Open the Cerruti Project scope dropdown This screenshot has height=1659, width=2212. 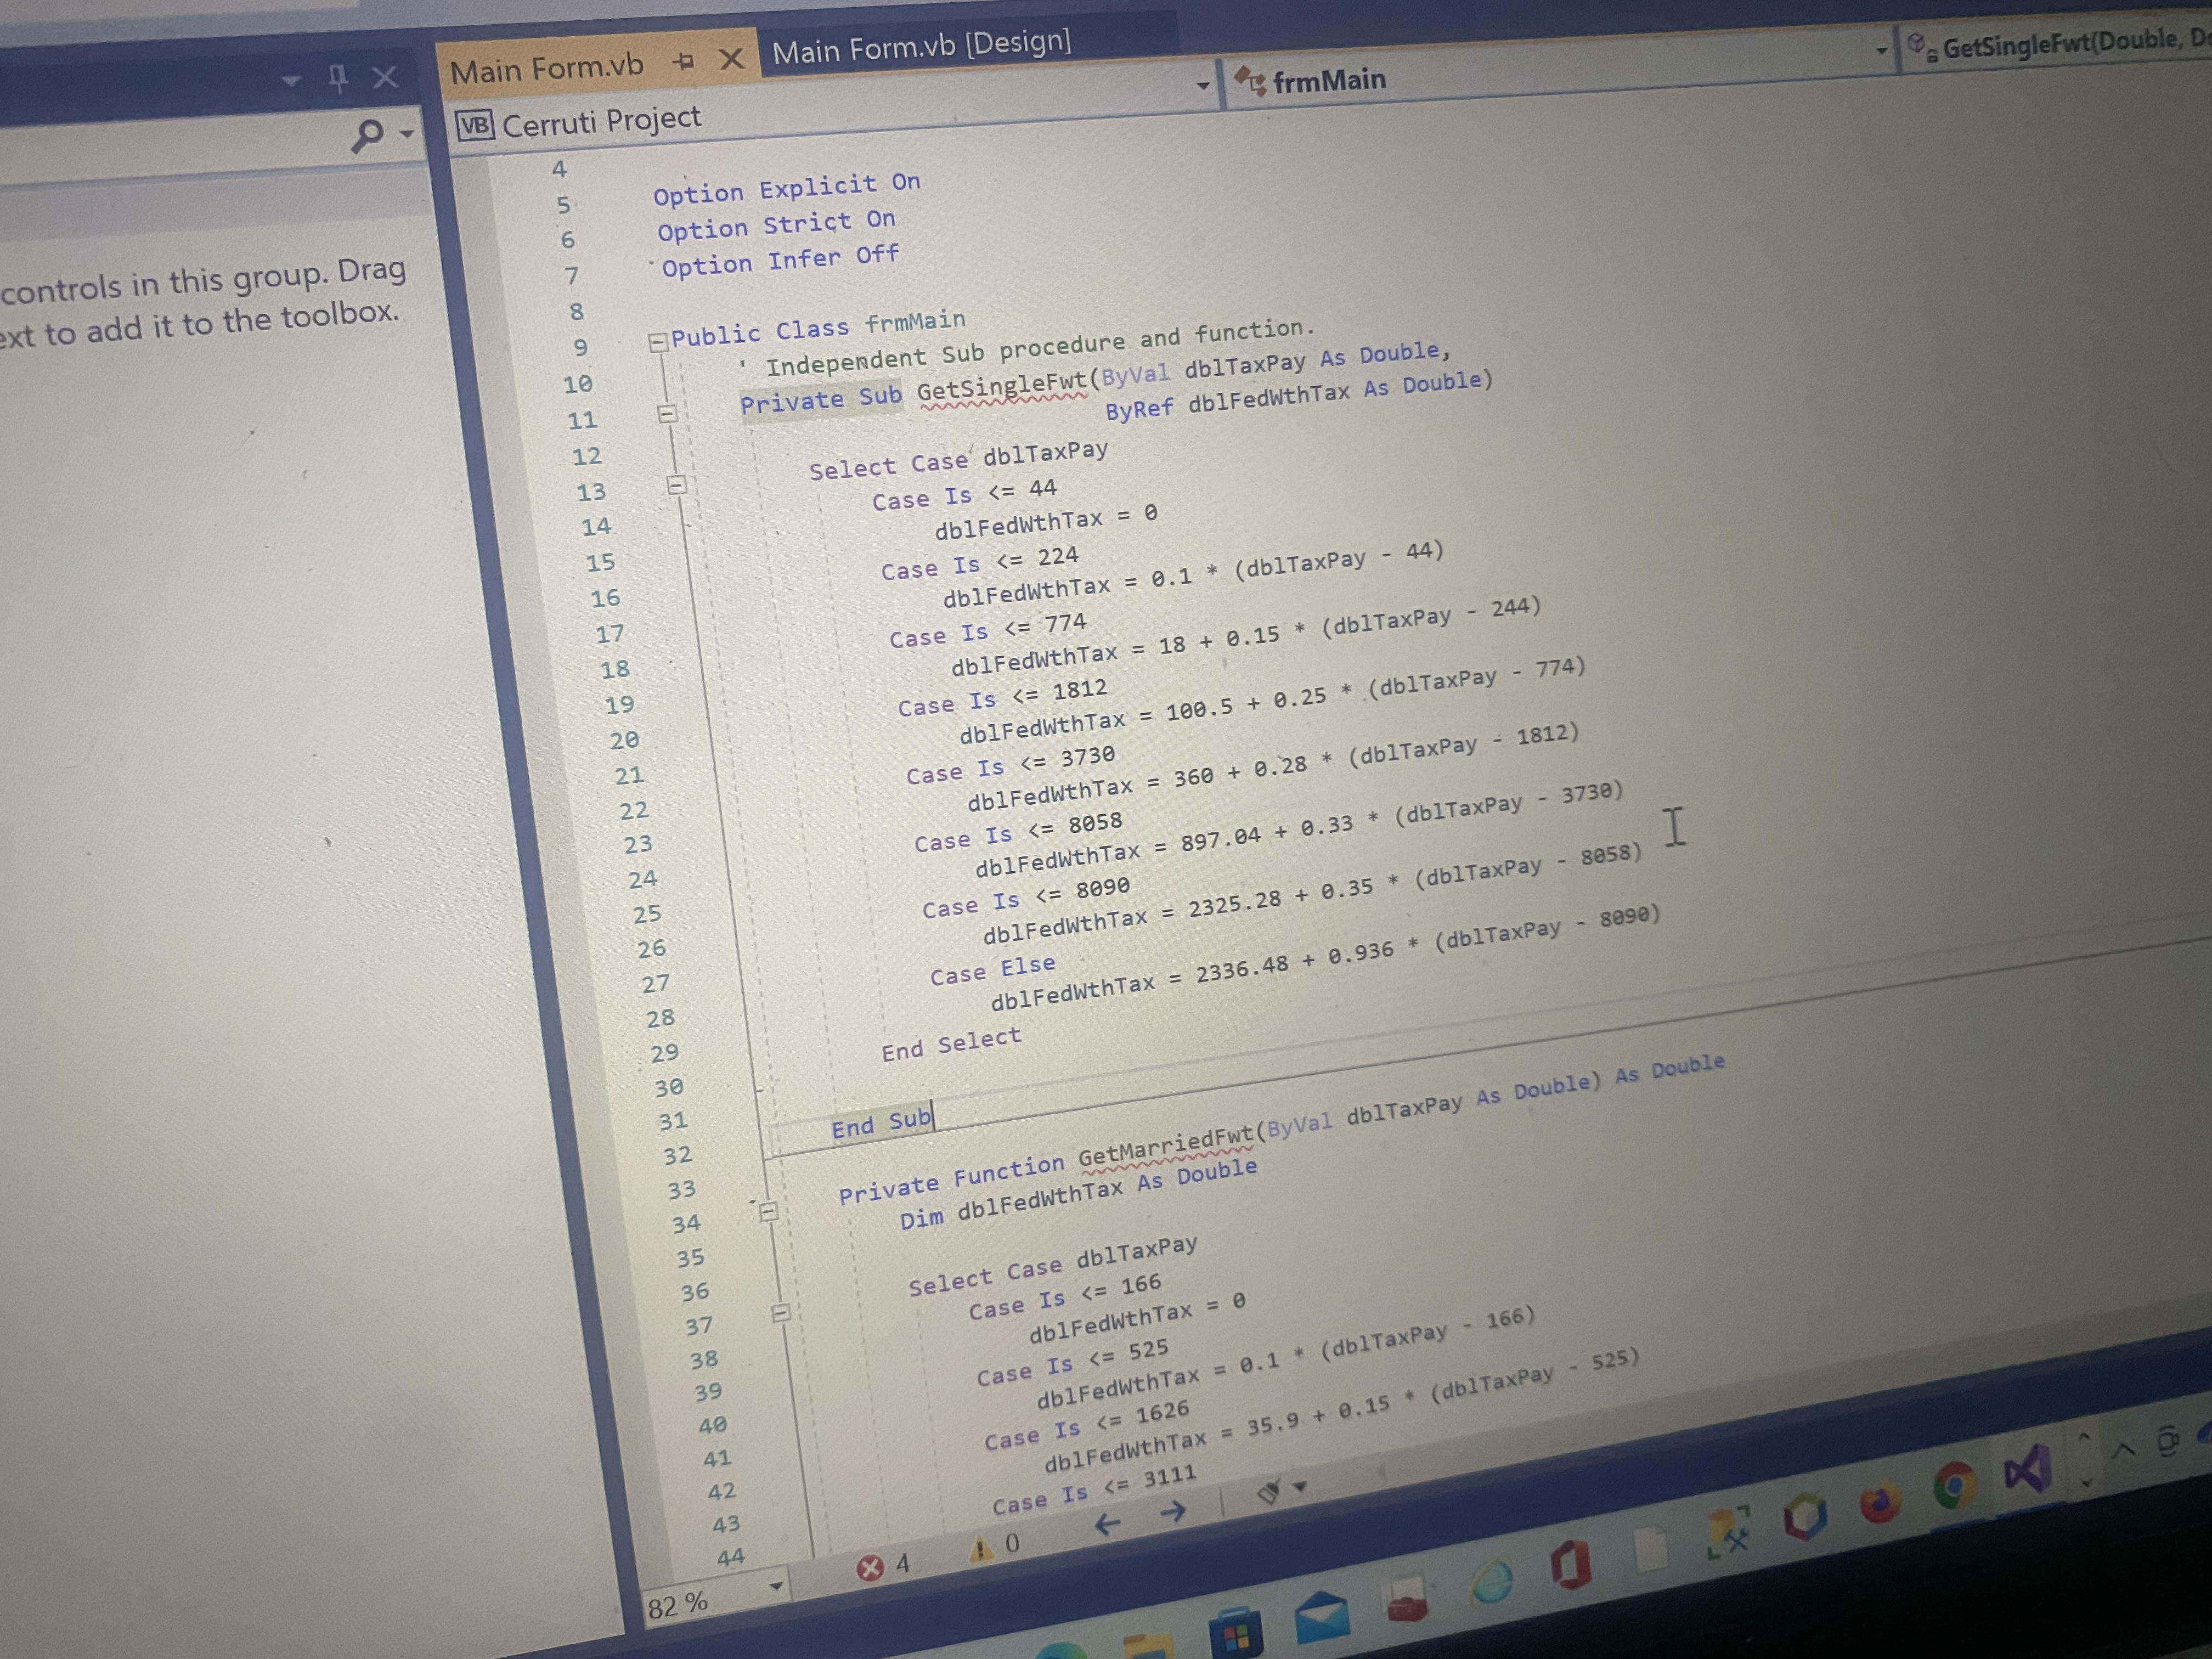click(1203, 86)
